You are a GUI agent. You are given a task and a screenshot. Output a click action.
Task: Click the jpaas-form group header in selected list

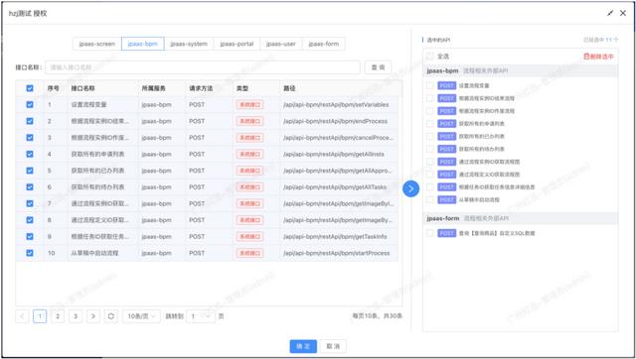tap(521, 218)
